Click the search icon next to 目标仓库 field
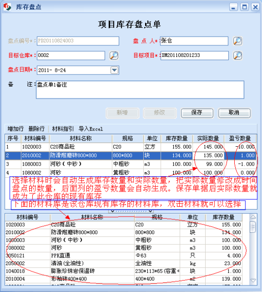Viewport: 262px width, 292px height. 114,56
